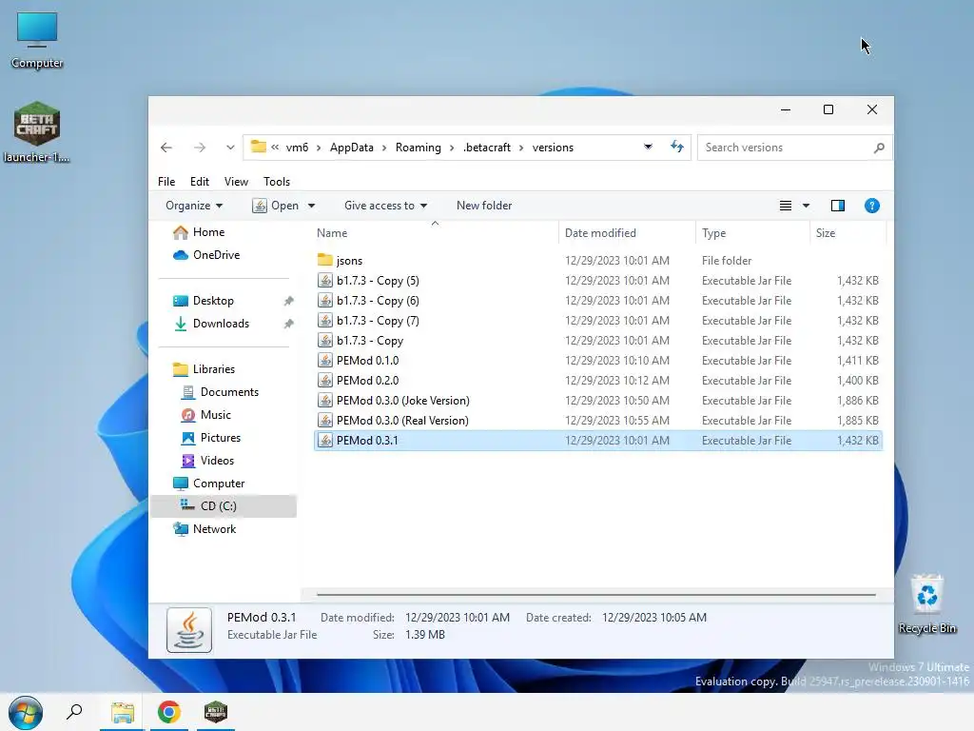Open the Edit menu
Screen dimensions: 974x731
click(x=200, y=182)
